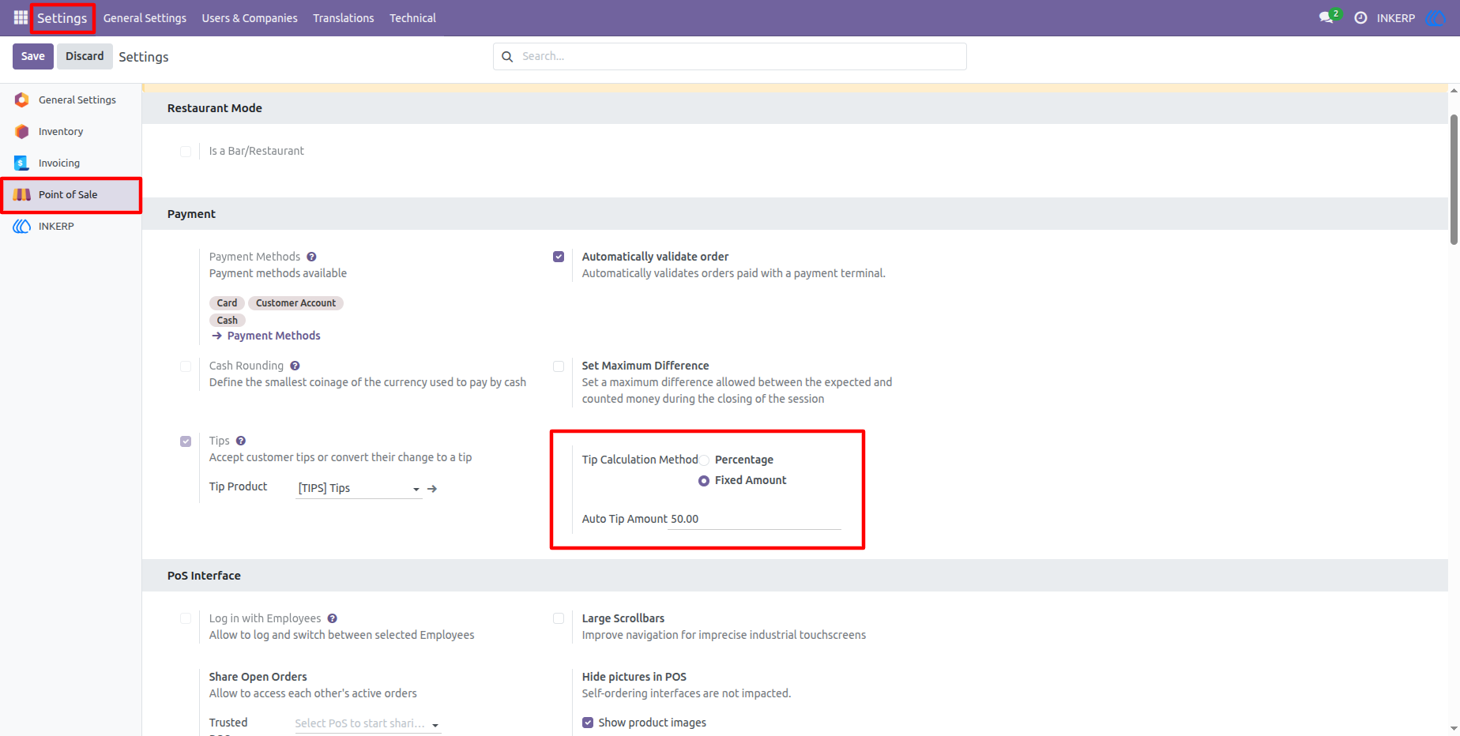Follow the Payment Methods arrow link
The image size is (1460, 736).
point(266,336)
